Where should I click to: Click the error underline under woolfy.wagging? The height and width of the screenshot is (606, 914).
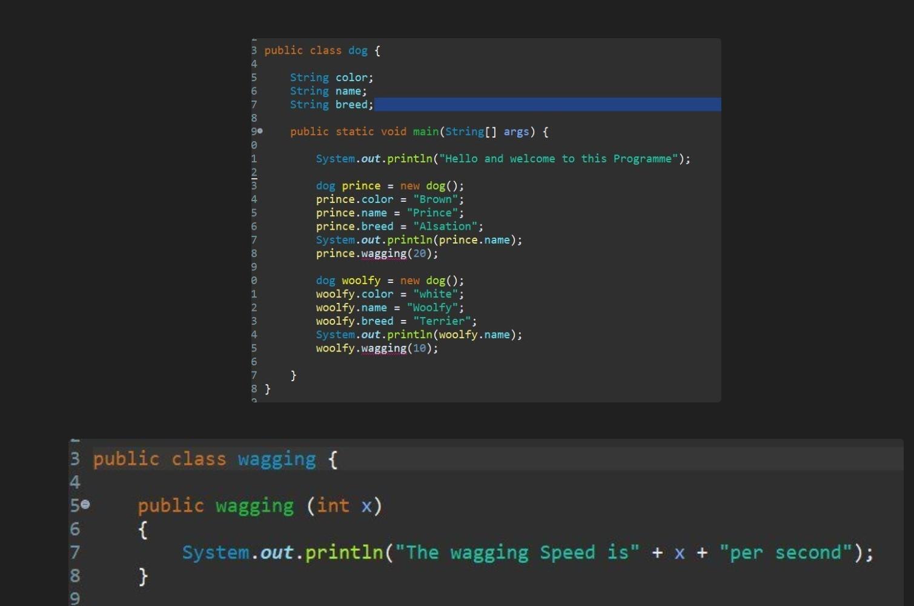coord(383,353)
